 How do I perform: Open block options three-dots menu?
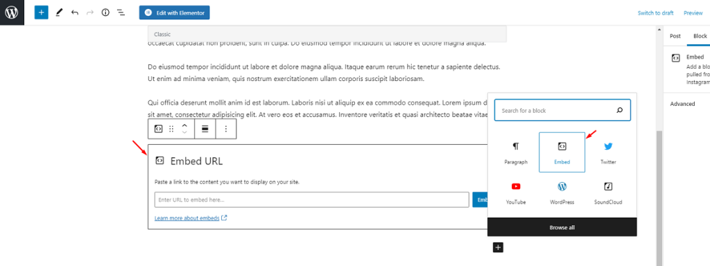coord(227,129)
